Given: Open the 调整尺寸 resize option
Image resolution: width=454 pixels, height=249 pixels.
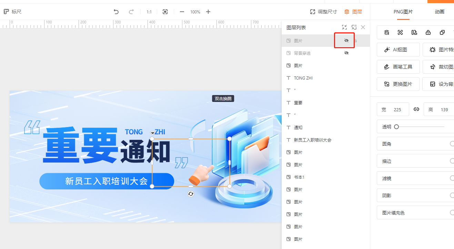Looking at the screenshot, I should point(323,12).
